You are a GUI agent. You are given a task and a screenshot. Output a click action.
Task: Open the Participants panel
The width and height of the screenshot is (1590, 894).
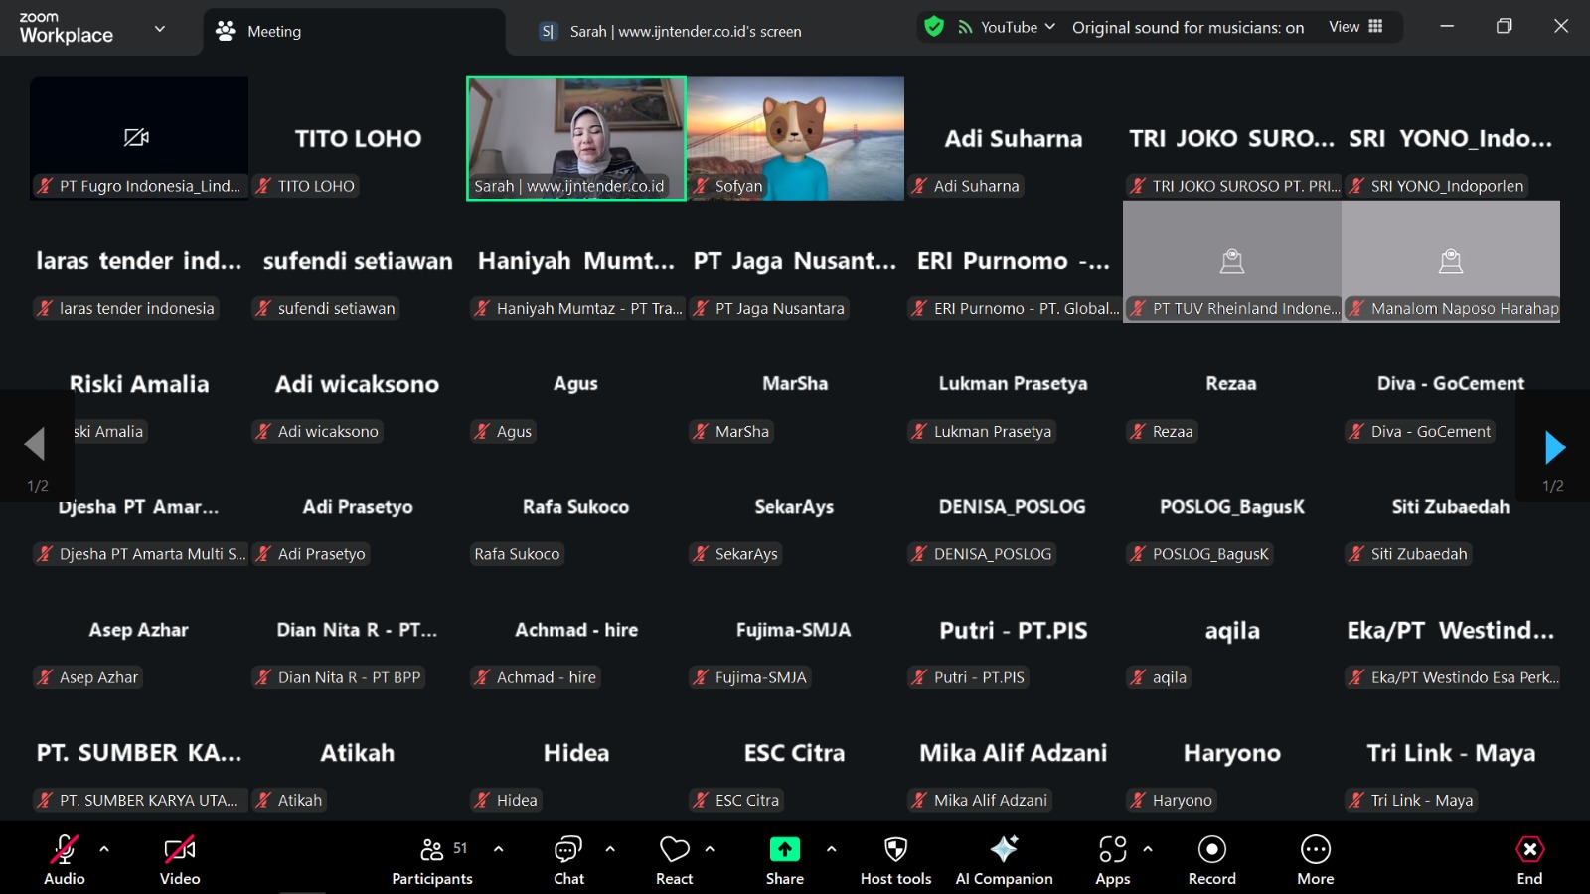pyautogui.click(x=432, y=860)
